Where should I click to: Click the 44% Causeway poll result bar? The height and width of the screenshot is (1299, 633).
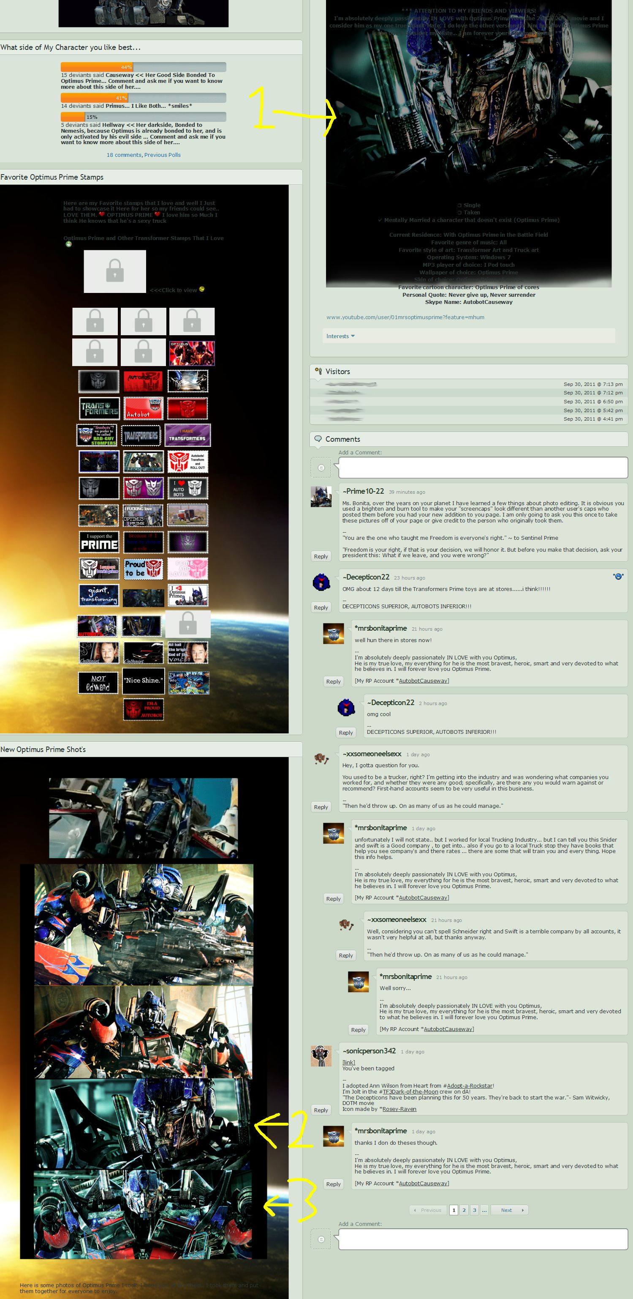[x=143, y=67]
